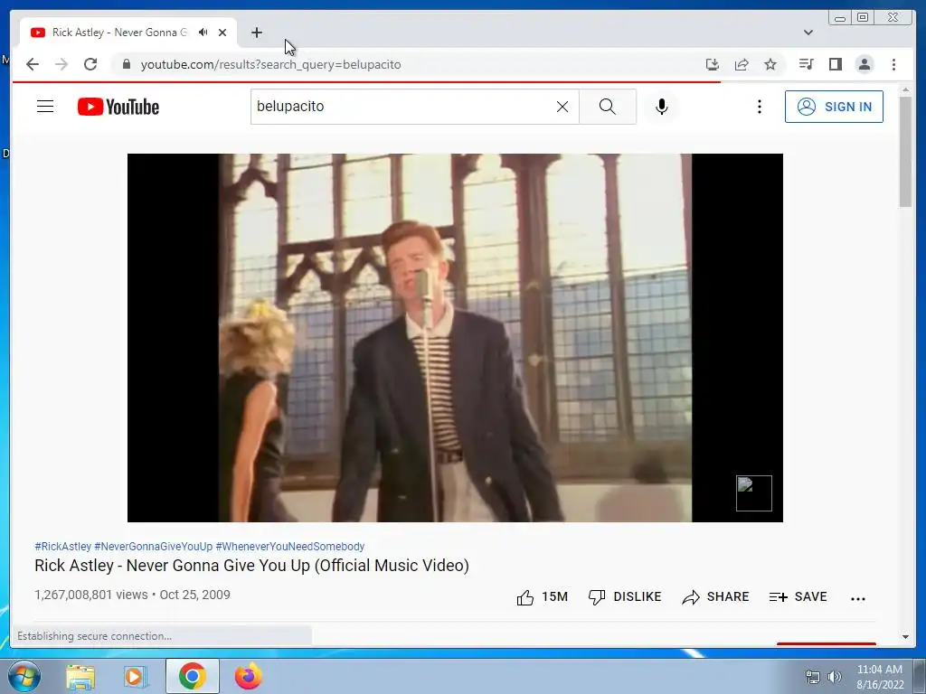Focus the address bar URL

(270, 64)
